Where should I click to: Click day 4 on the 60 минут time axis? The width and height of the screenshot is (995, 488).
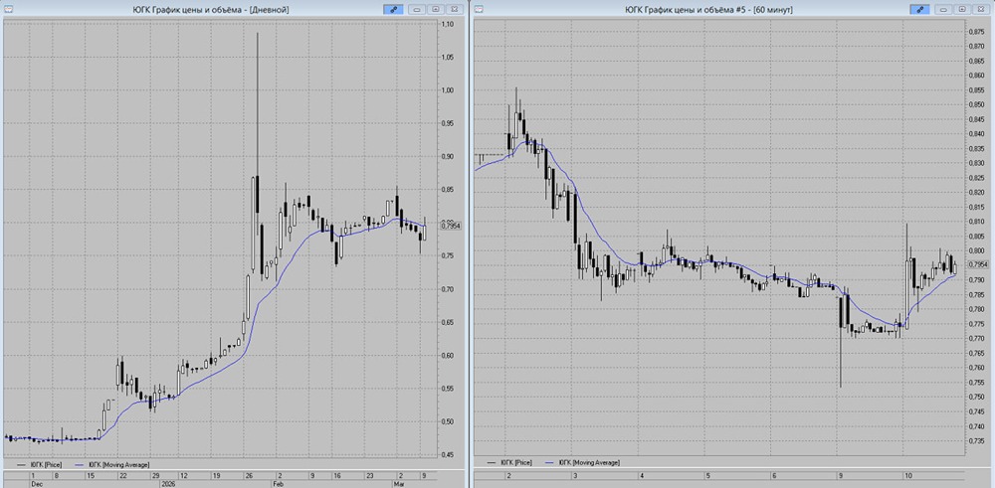642,474
